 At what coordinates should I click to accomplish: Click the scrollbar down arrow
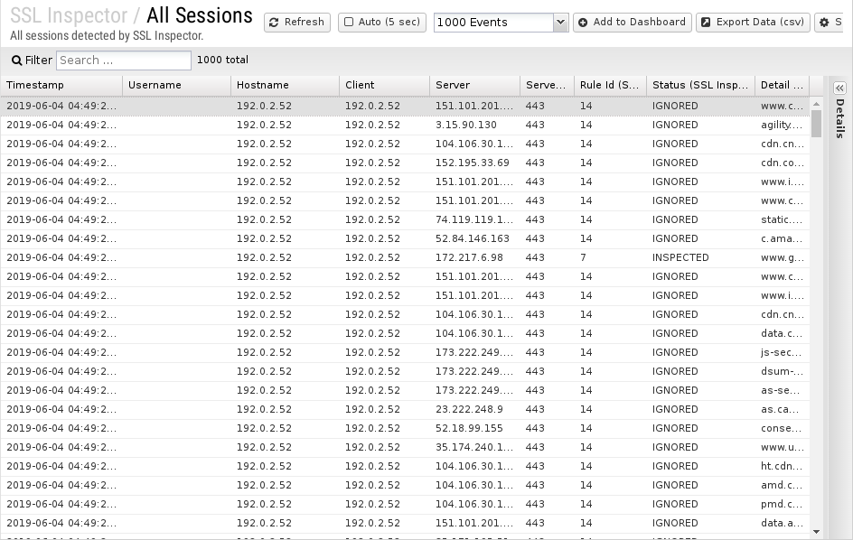coord(816,532)
